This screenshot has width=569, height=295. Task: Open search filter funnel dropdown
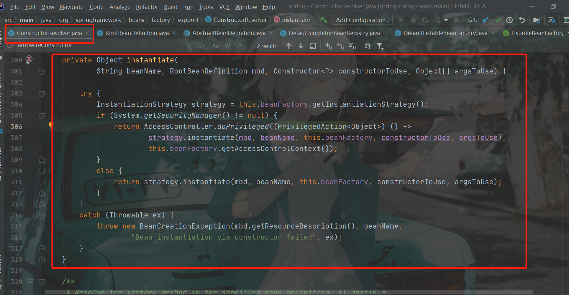click(380, 46)
